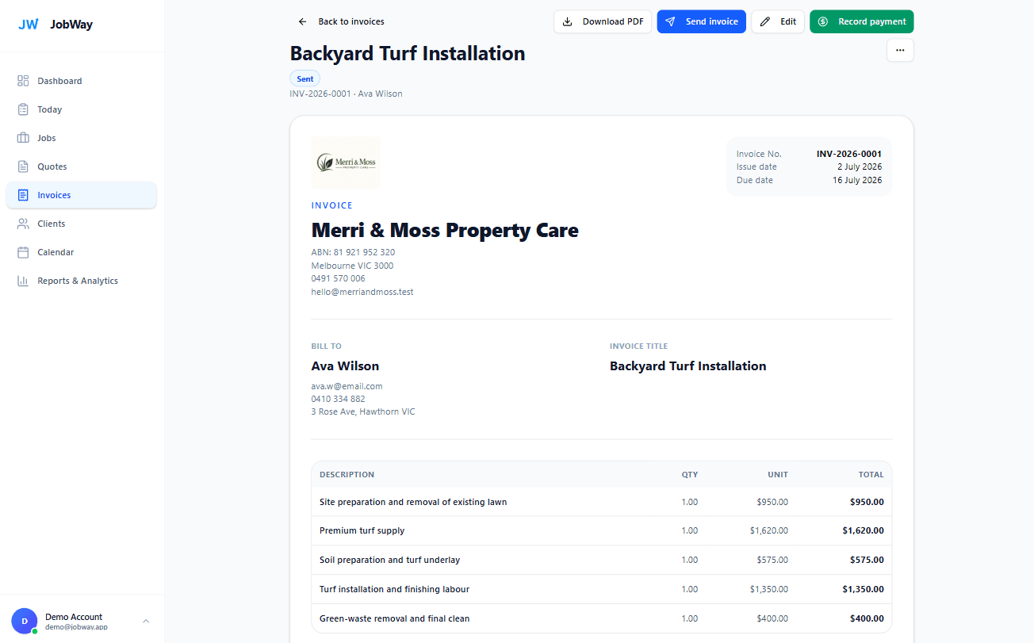Screen dimensions: 1034x643
Task: Click the Today clipboard icon
Action: tap(23, 109)
